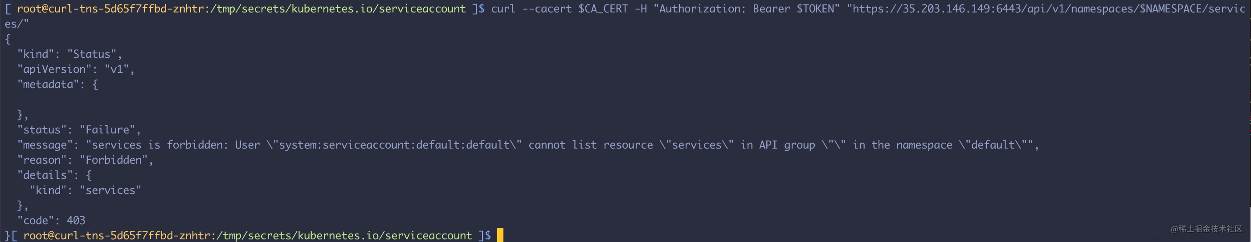Click the "details" opening brace line
Viewport: 1251px width, 242px height.
click(54, 175)
